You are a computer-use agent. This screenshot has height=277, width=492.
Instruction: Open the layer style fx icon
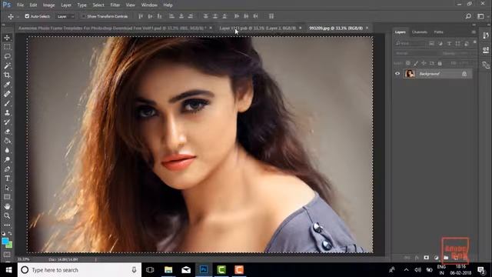[x=417, y=258]
